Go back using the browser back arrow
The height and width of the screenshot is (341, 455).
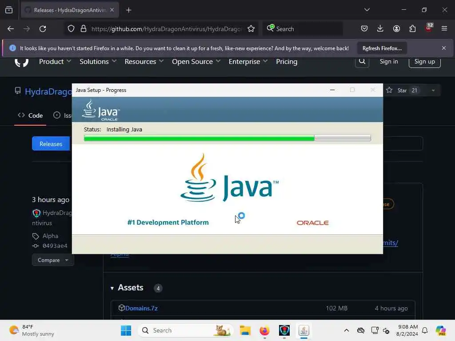coord(11,29)
